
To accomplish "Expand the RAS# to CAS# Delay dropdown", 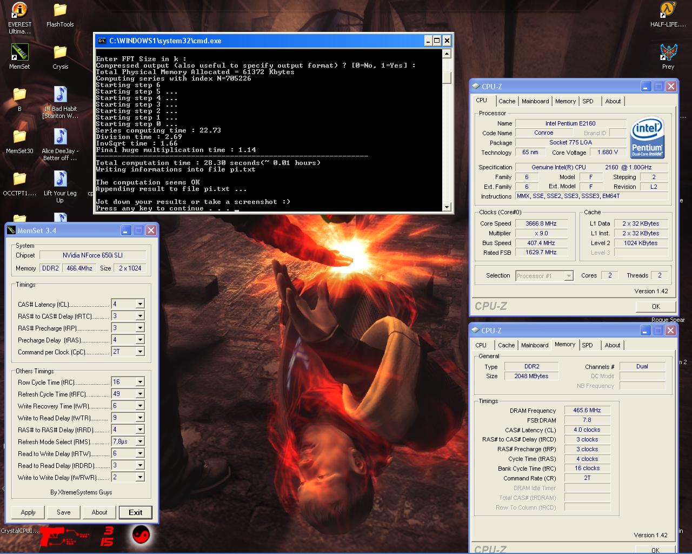I will (x=140, y=316).
